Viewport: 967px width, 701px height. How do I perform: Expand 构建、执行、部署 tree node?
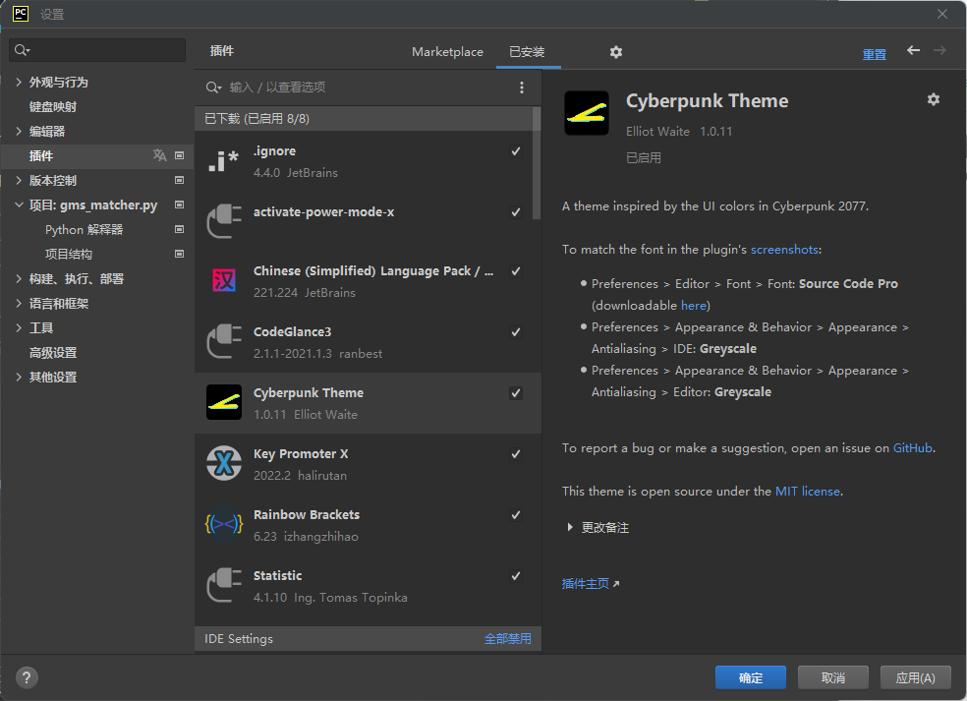pyautogui.click(x=19, y=279)
